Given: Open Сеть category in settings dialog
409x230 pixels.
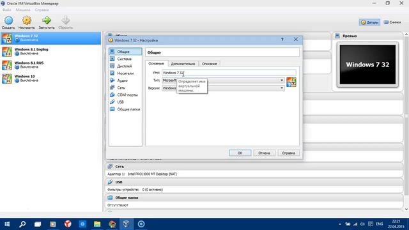Looking at the screenshot, I should click(125, 88).
